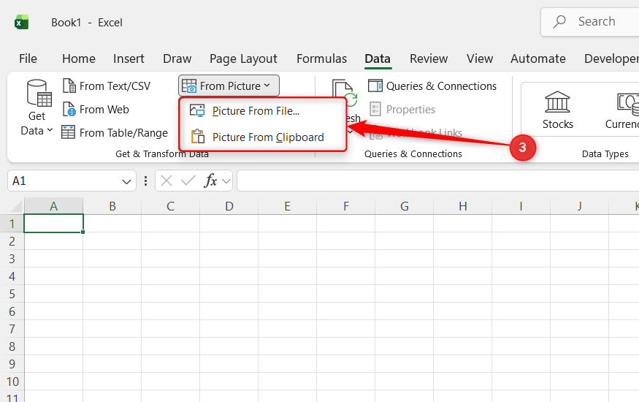Viewport: 639px width, 402px height.
Task: Select column F header
Action: pyautogui.click(x=346, y=206)
